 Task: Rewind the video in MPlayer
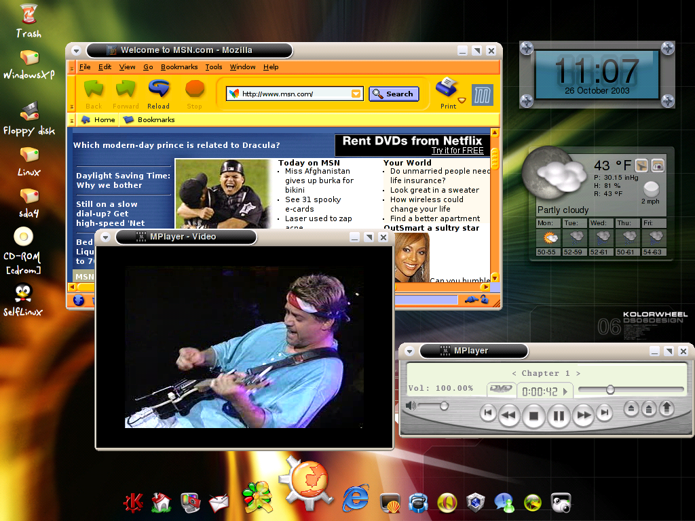(508, 415)
